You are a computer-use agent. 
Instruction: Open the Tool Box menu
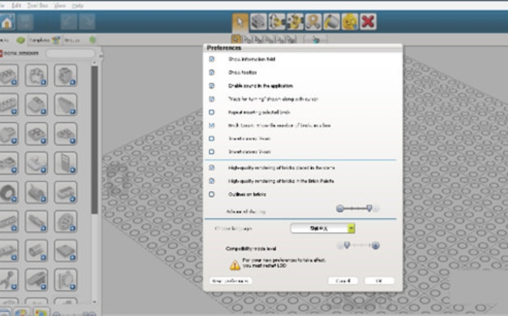click(x=38, y=5)
